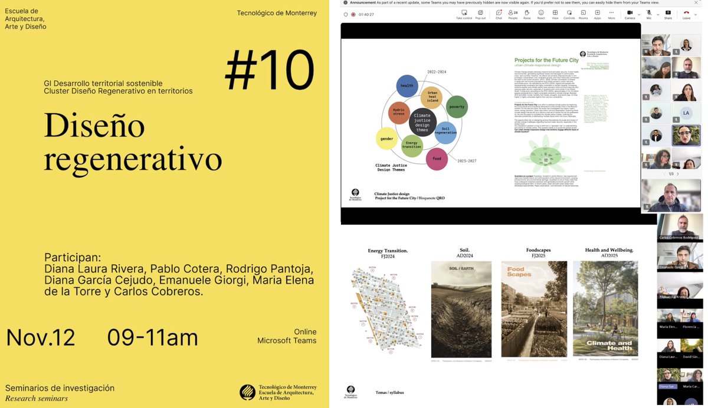
Task: Pop out the shared screen
Action: (480, 13)
